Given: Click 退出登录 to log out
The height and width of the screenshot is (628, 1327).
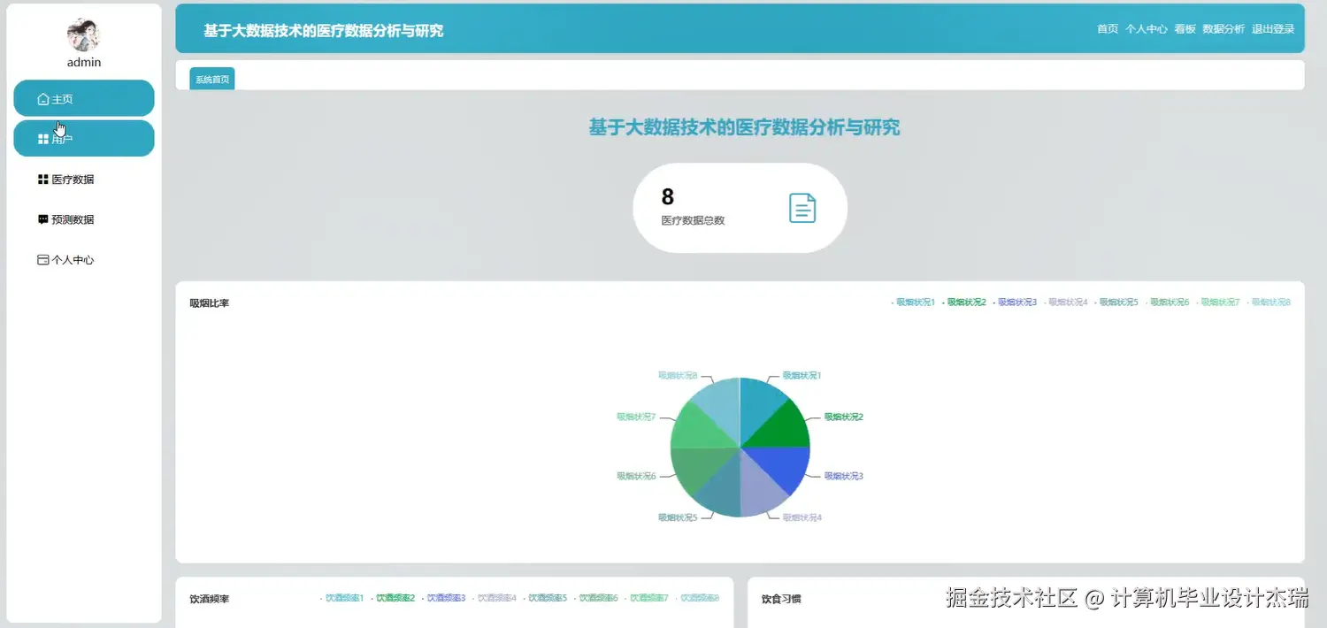Looking at the screenshot, I should [1273, 29].
